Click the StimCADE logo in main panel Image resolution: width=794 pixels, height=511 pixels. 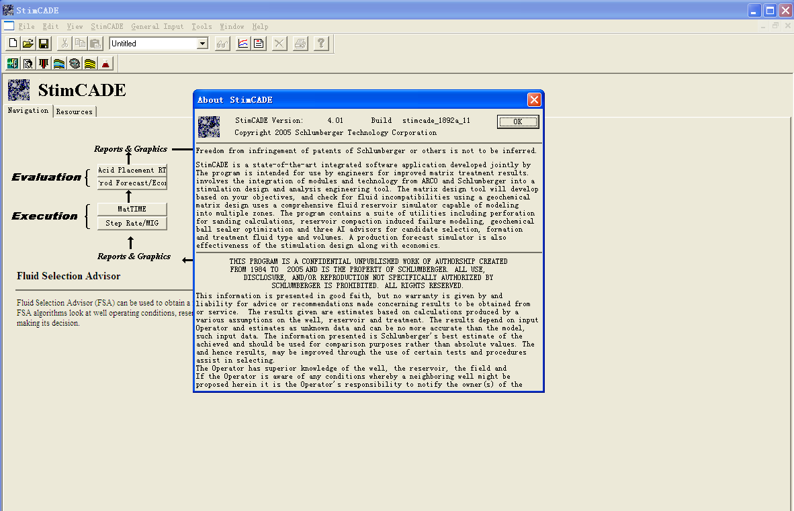pyautogui.click(x=19, y=90)
